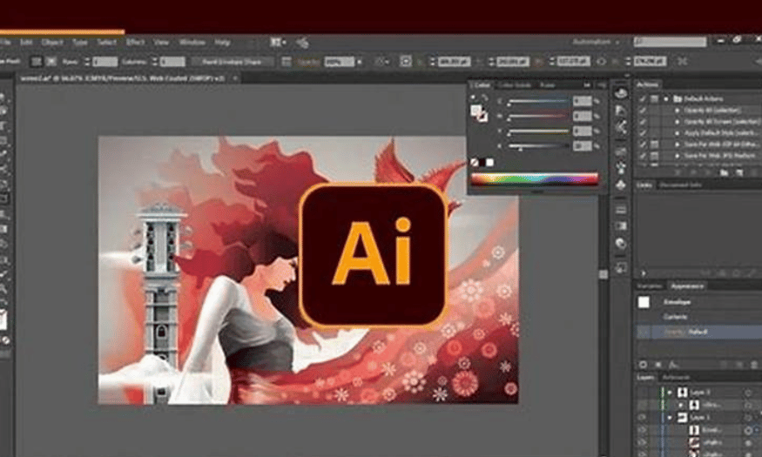Open the Edit menu
Viewport: 762px width, 457px height.
tap(26, 43)
